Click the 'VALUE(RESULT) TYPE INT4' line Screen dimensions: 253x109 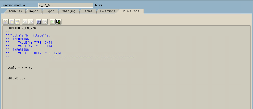pyautogui.click(x=33, y=53)
